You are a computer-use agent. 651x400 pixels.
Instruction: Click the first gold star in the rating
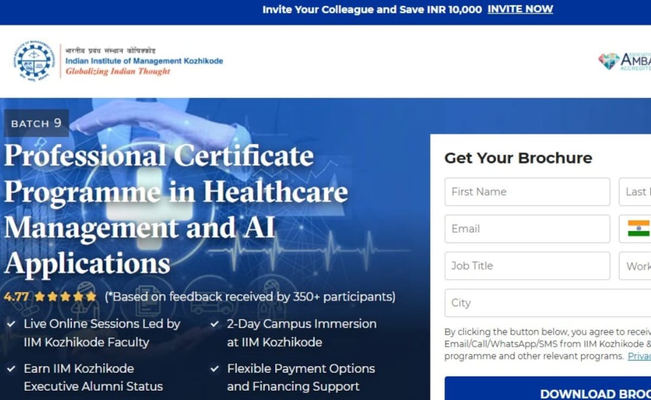[x=40, y=296]
